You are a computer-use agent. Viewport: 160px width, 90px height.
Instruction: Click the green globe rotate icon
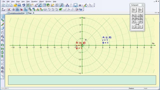coord(48,5)
